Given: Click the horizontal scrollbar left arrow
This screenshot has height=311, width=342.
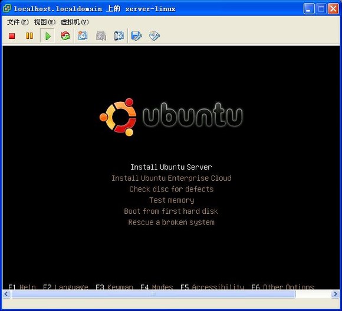Looking at the screenshot, I should [x=6, y=295].
